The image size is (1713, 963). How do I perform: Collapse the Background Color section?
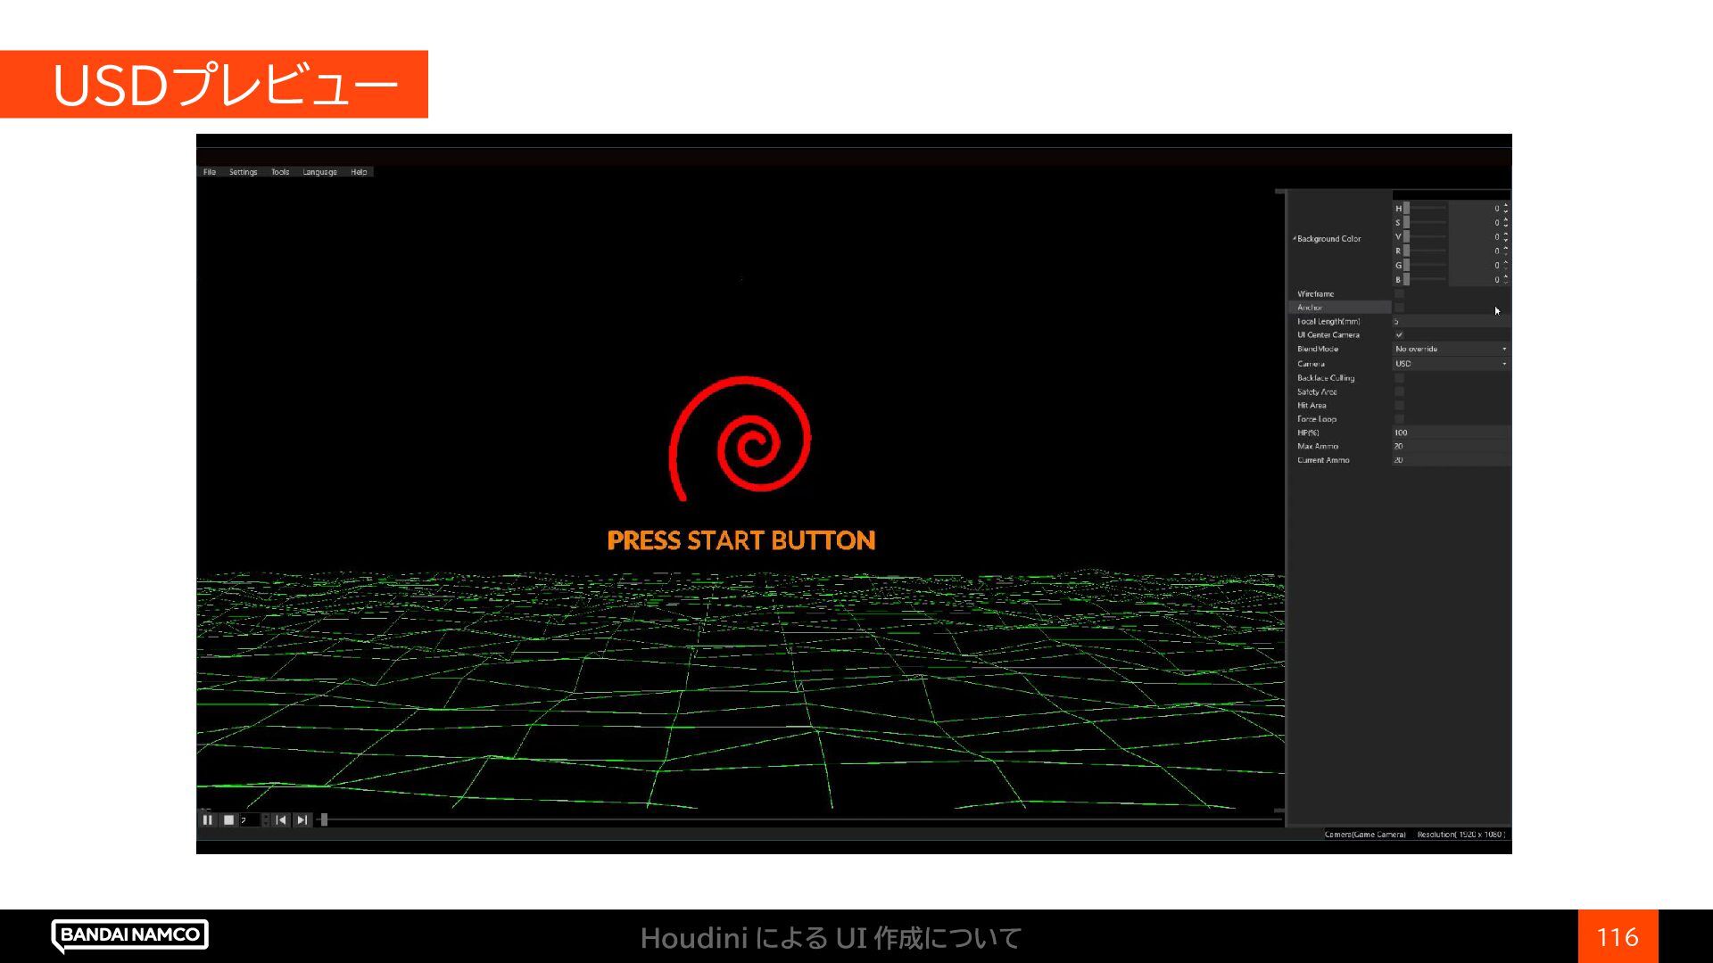point(1295,239)
